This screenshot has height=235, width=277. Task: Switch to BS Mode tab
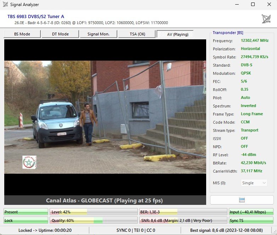click(x=22, y=34)
